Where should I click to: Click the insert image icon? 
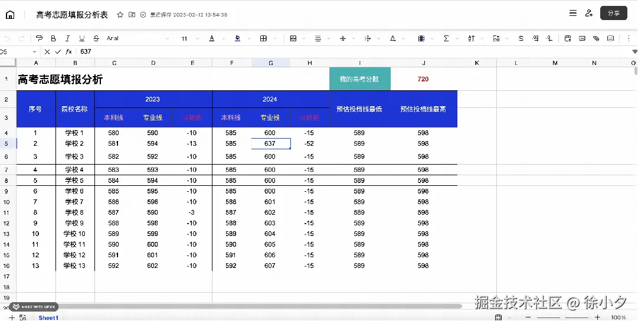coord(496,38)
